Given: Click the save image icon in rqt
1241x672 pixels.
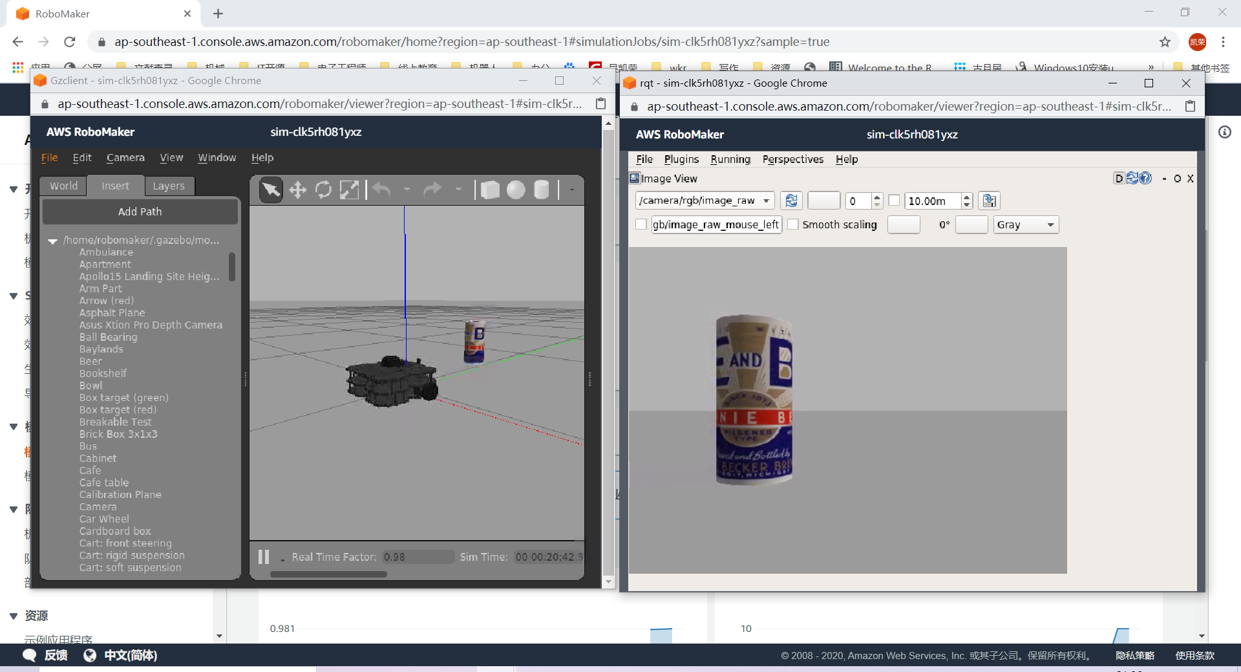Looking at the screenshot, I should (989, 201).
